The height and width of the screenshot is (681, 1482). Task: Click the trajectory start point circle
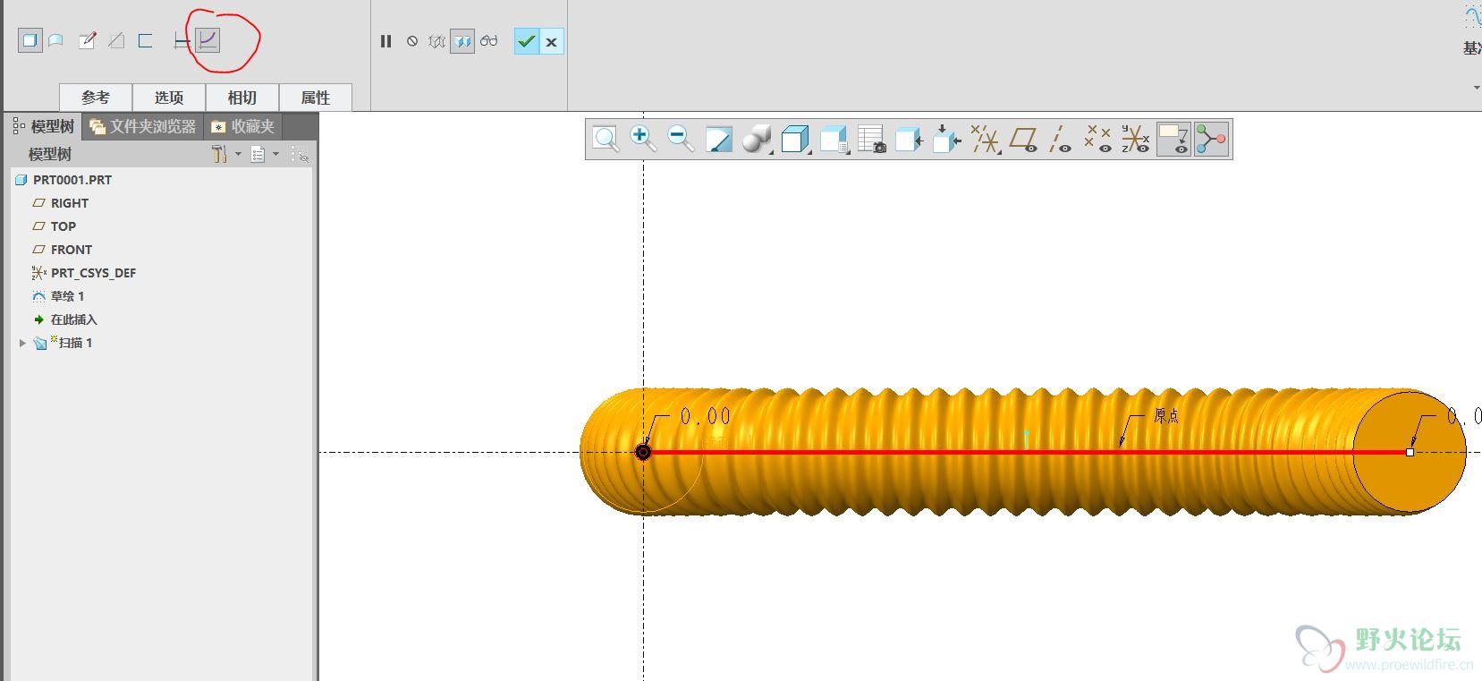click(643, 452)
